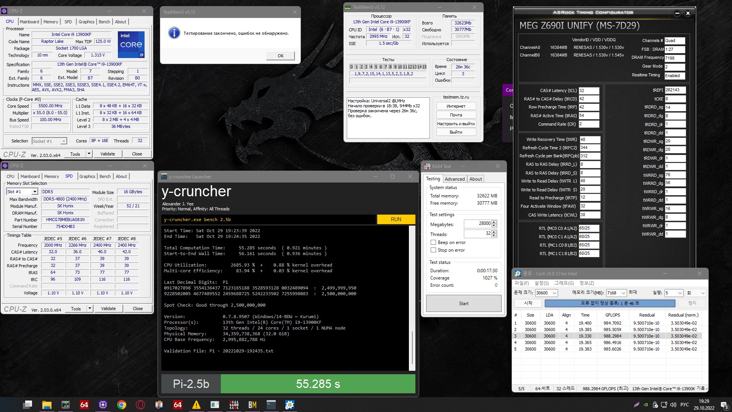Click the blue LinX progress bar

point(610,303)
